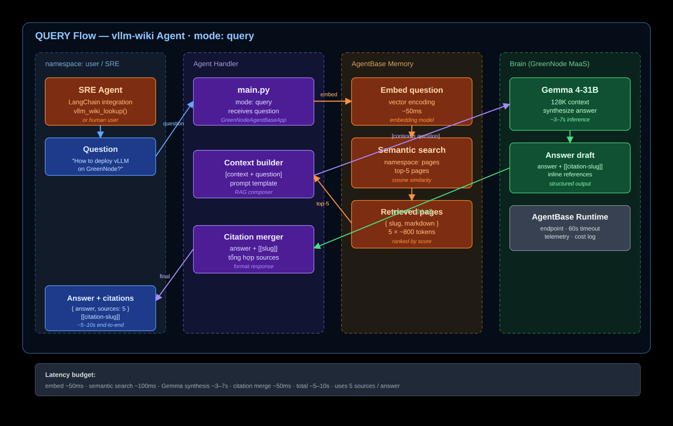
Task: Select the Question node in user namespace
Action: pos(100,156)
